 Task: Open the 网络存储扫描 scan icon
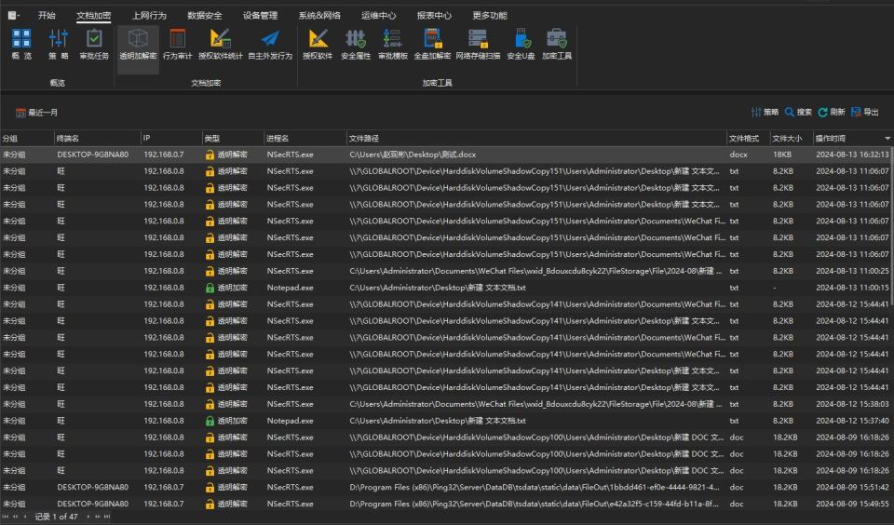click(478, 45)
